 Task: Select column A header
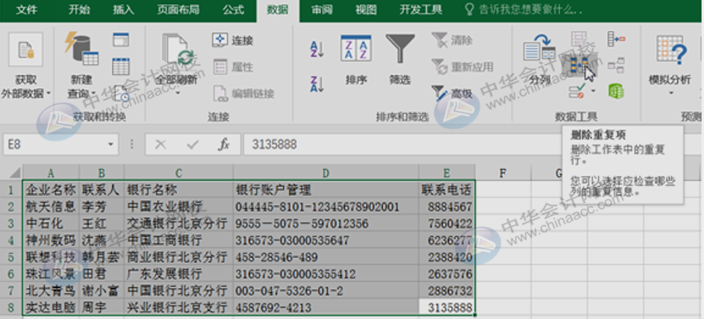(51, 172)
